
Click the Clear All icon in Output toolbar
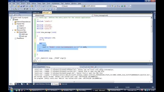pyautogui.click(x=92, y=67)
